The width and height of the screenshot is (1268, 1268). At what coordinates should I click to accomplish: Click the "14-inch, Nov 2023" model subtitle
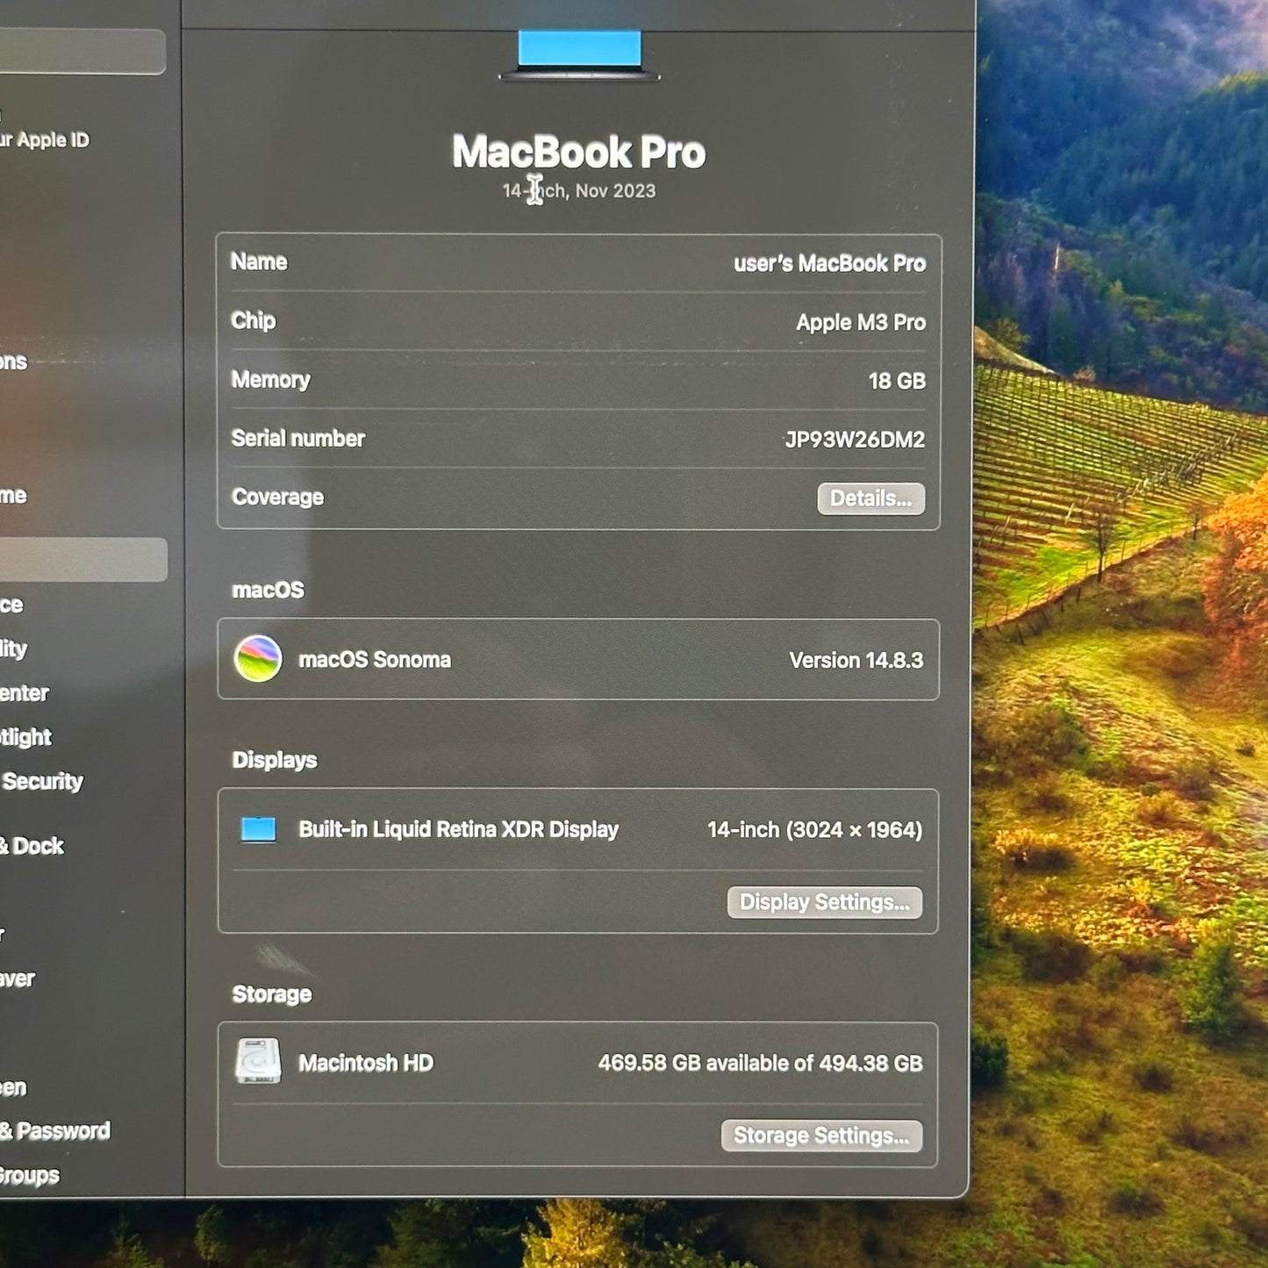point(579,191)
